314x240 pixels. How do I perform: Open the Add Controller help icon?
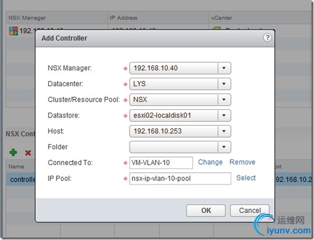tap(267, 37)
